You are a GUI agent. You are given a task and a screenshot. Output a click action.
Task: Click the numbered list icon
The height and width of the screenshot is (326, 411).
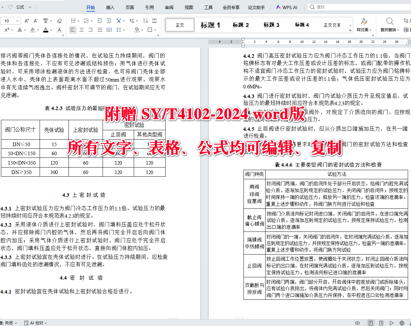coord(86,21)
